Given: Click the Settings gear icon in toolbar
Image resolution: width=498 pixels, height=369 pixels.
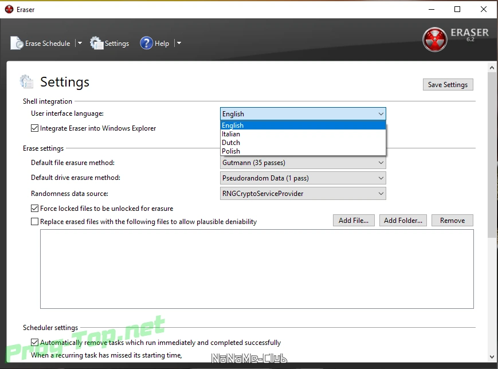Looking at the screenshot, I should [x=96, y=43].
